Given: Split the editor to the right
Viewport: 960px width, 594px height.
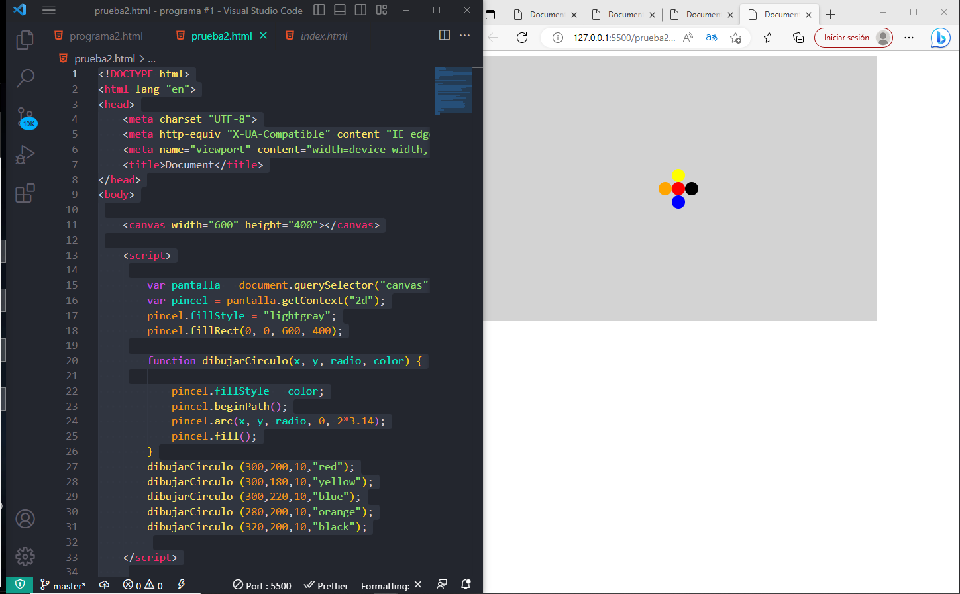Looking at the screenshot, I should (445, 35).
